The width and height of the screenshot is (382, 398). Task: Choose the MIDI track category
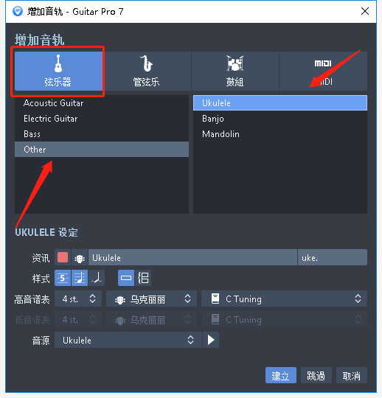click(x=323, y=71)
